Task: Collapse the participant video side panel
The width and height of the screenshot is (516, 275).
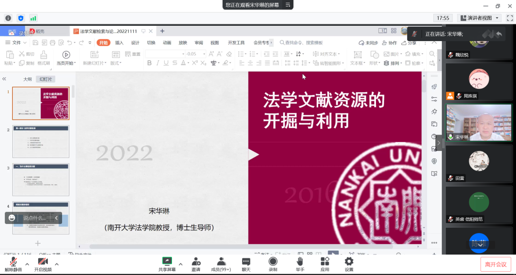Action: (x=439, y=142)
